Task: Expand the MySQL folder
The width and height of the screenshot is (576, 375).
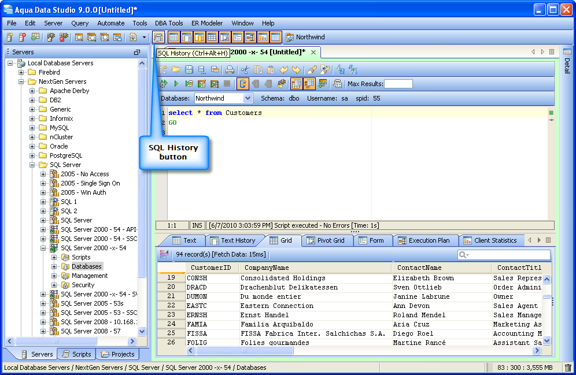Action: [32, 128]
